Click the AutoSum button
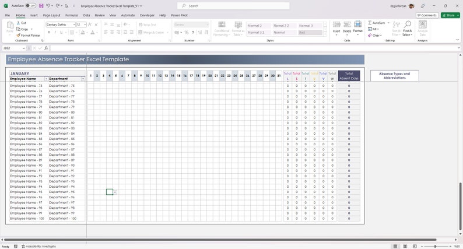 pos(377,23)
